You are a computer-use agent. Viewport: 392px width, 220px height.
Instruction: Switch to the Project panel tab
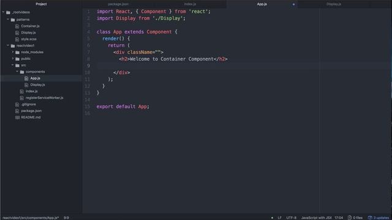click(x=41, y=4)
